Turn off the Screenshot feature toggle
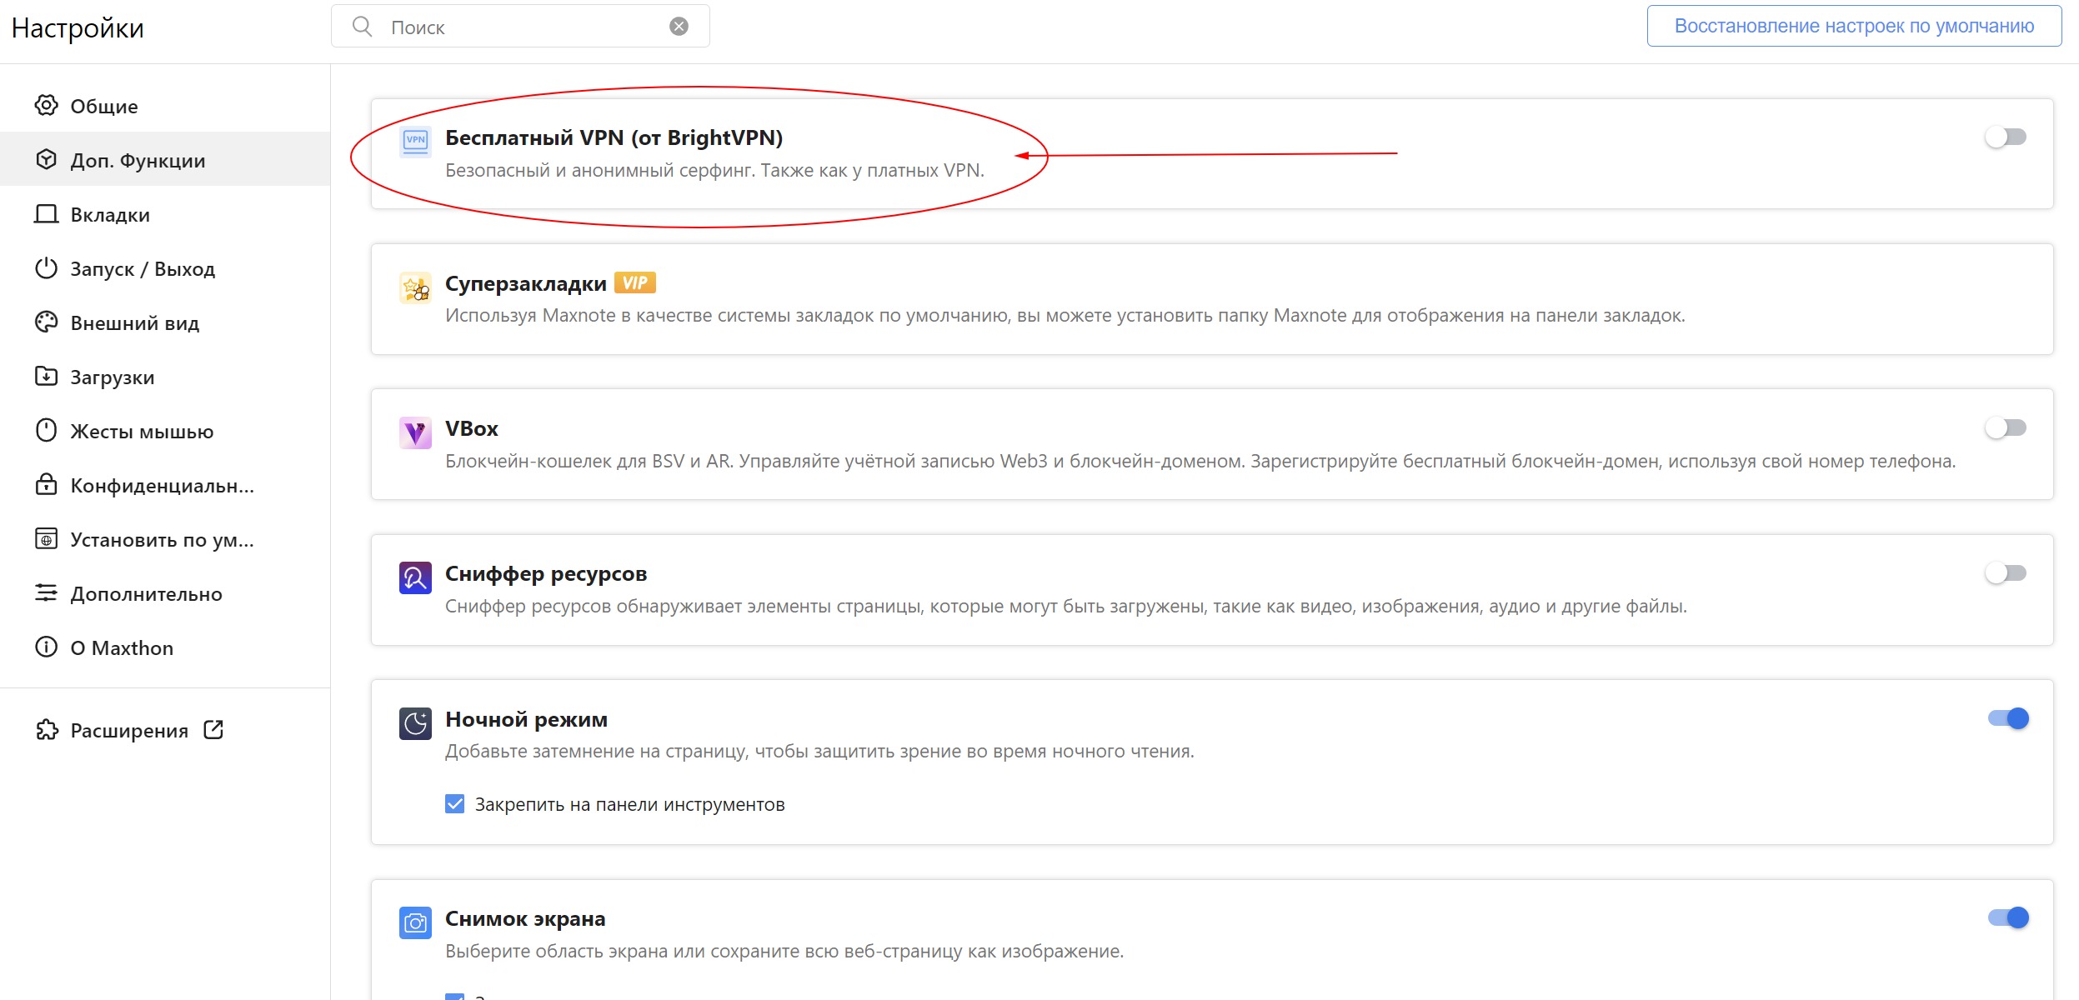Screen dimensions: 2079x1000 pyautogui.click(x=2007, y=917)
